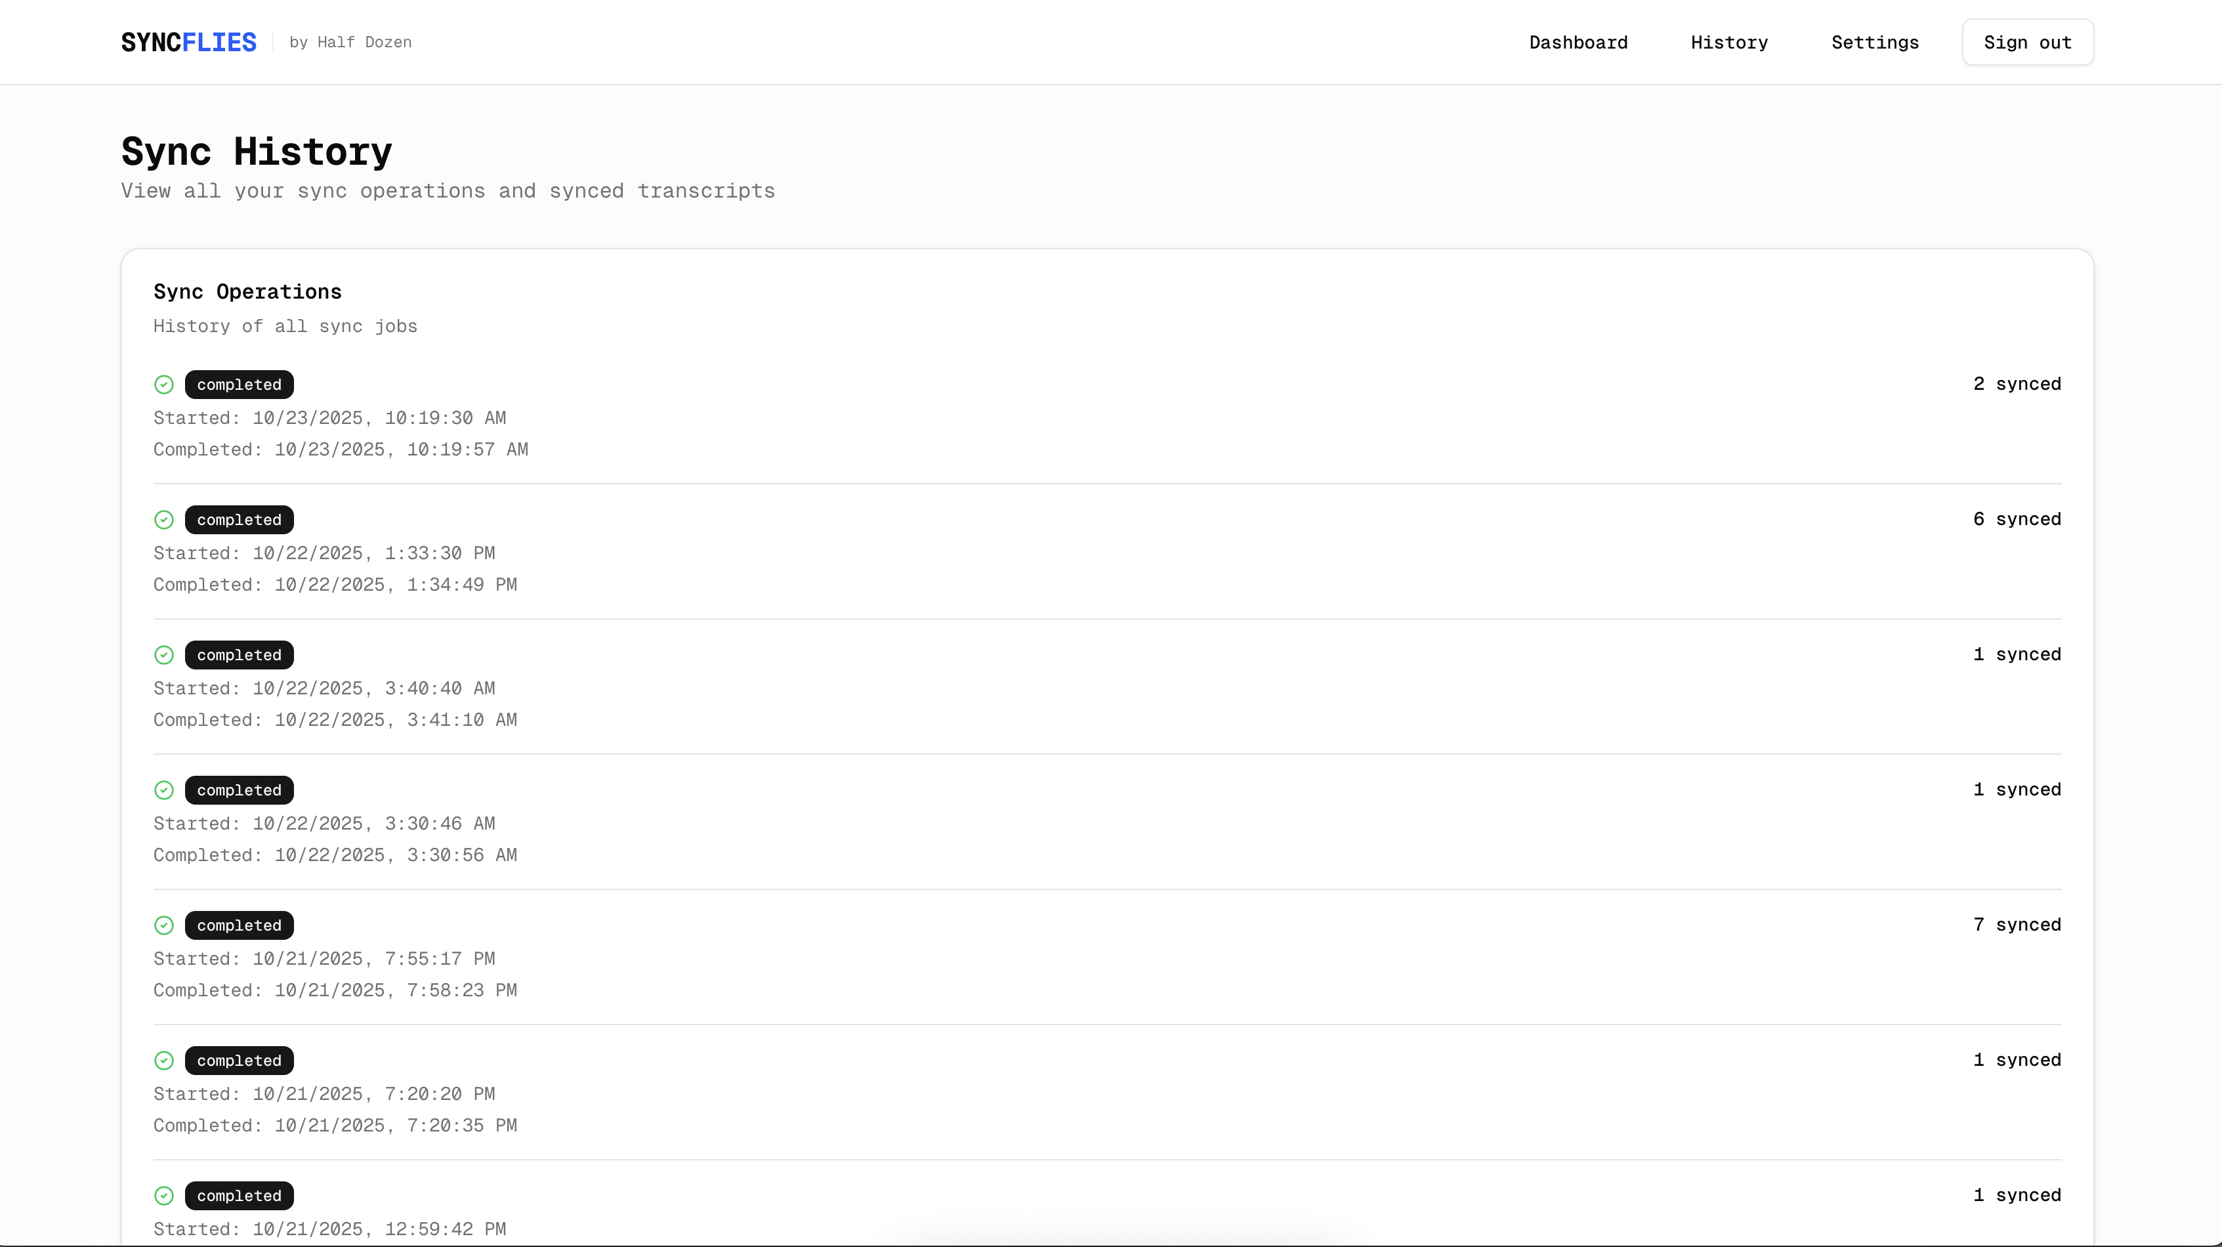The height and width of the screenshot is (1247, 2222).
Task: Select the '6 synced' count
Action: tap(2016, 520)
